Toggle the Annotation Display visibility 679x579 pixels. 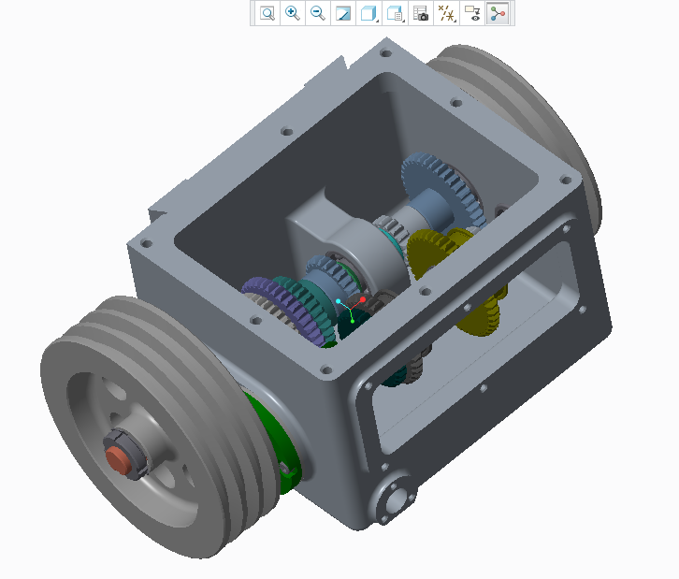pyautogui.click(x=472, y=14)
